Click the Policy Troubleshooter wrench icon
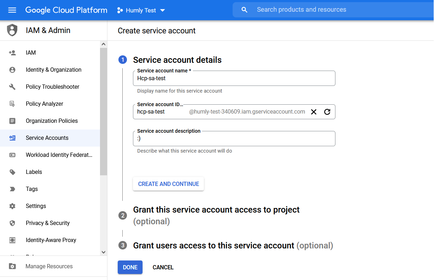434x280 pixels. [x=12, y=87]
